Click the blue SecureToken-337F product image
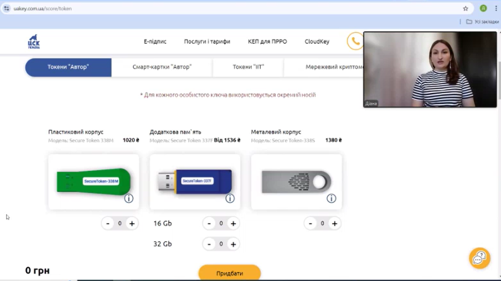This screenshot has width=501, height=281. coord(195,181)
